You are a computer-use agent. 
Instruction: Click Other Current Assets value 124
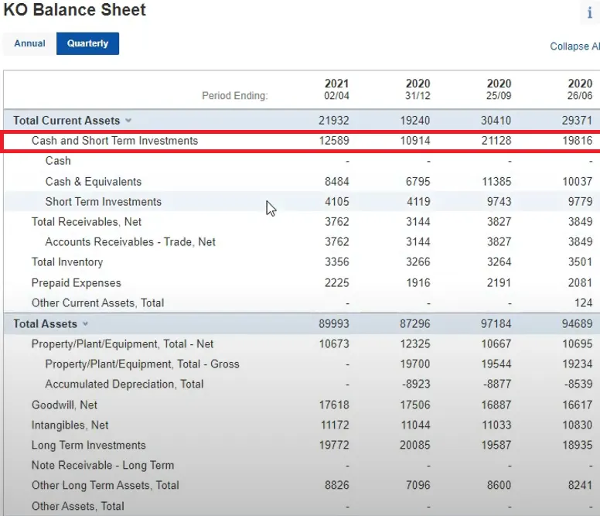coord(583,303)
